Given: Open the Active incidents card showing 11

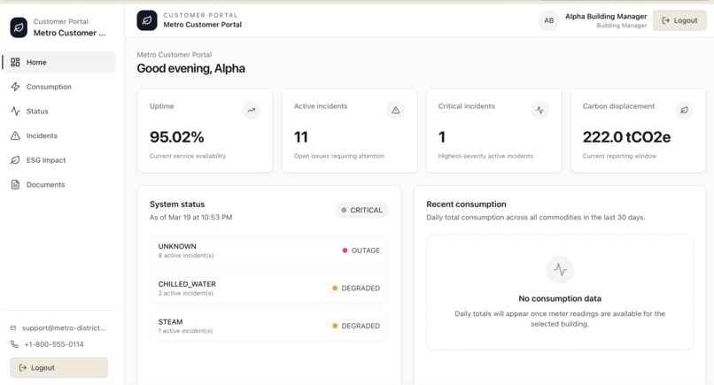Looking at the screenshot, I should tap(349, 131).
